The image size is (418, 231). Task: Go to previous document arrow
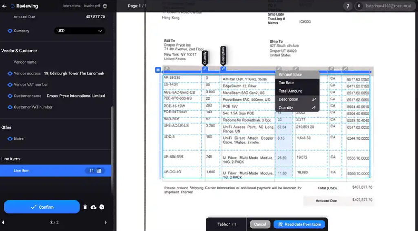pos(3,222)
